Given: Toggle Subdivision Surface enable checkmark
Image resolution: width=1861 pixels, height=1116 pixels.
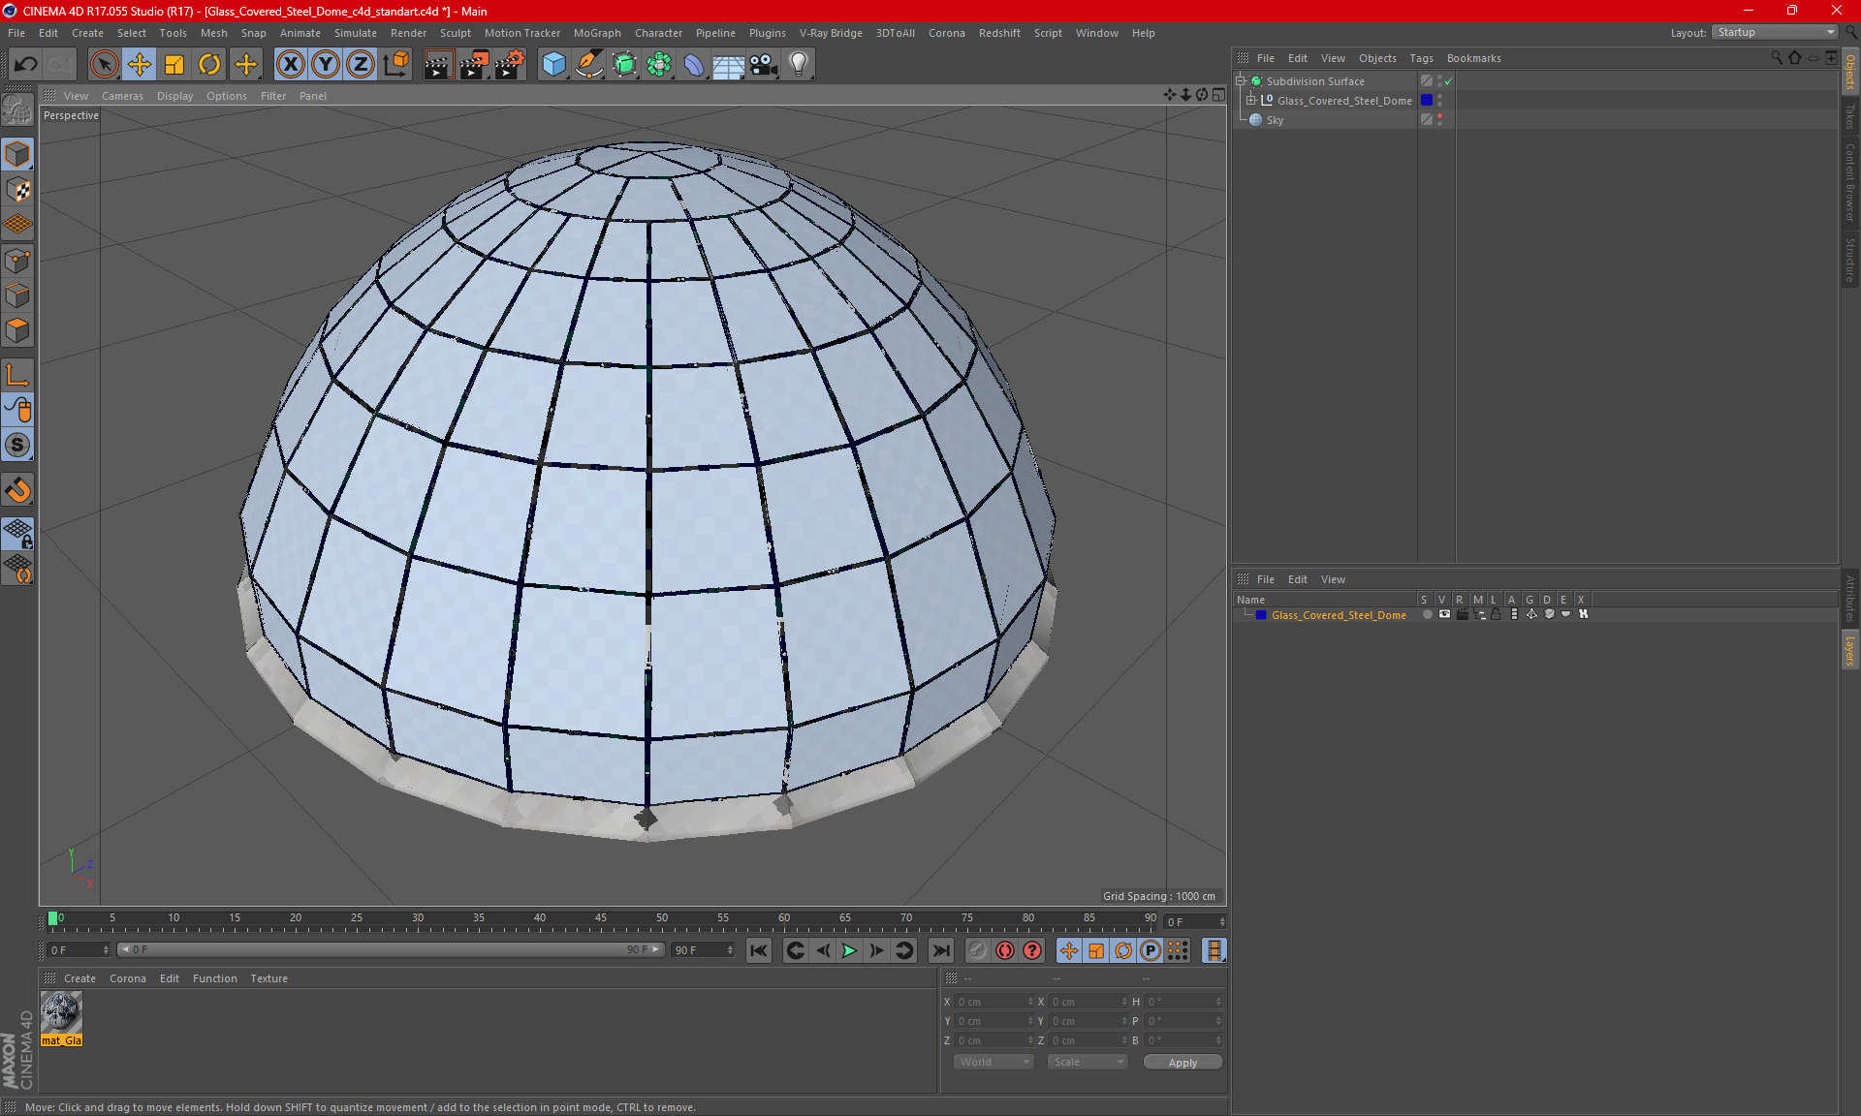Looking at the screenshot, I should (x=1449, y=81).
